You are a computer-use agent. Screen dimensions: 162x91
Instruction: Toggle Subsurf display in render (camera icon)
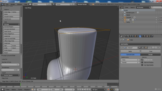coord(140,48)
